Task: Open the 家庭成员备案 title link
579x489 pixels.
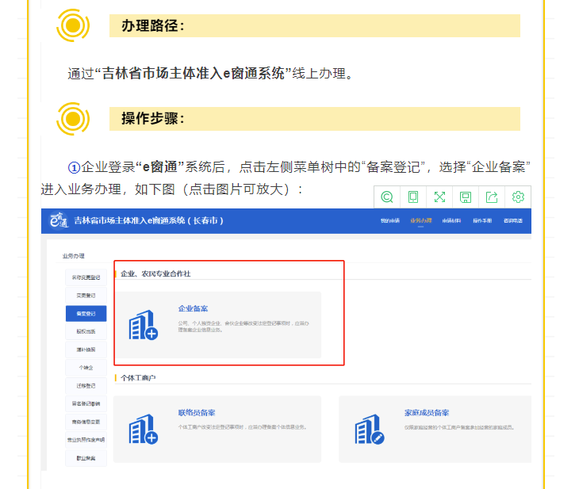Action: click(x=426, y=413)
